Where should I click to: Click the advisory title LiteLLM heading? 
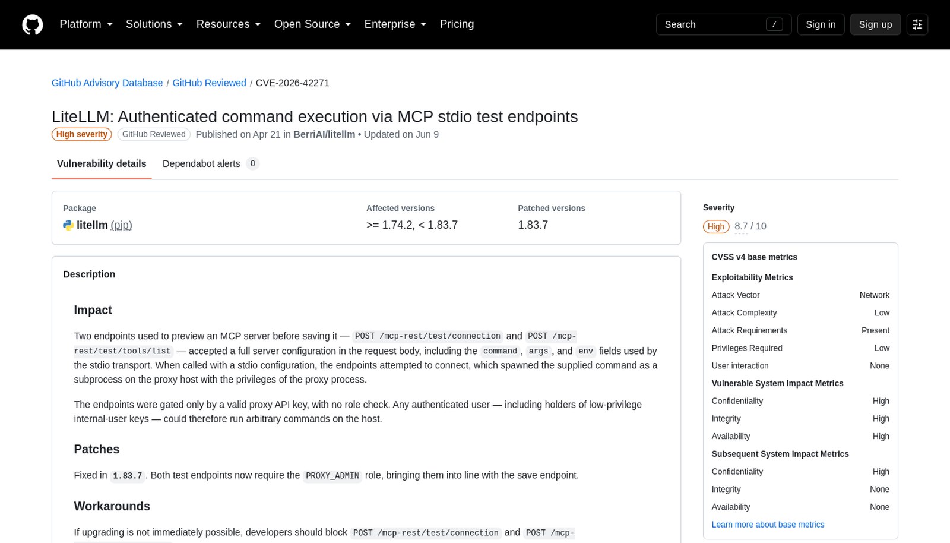pos(315,116)
